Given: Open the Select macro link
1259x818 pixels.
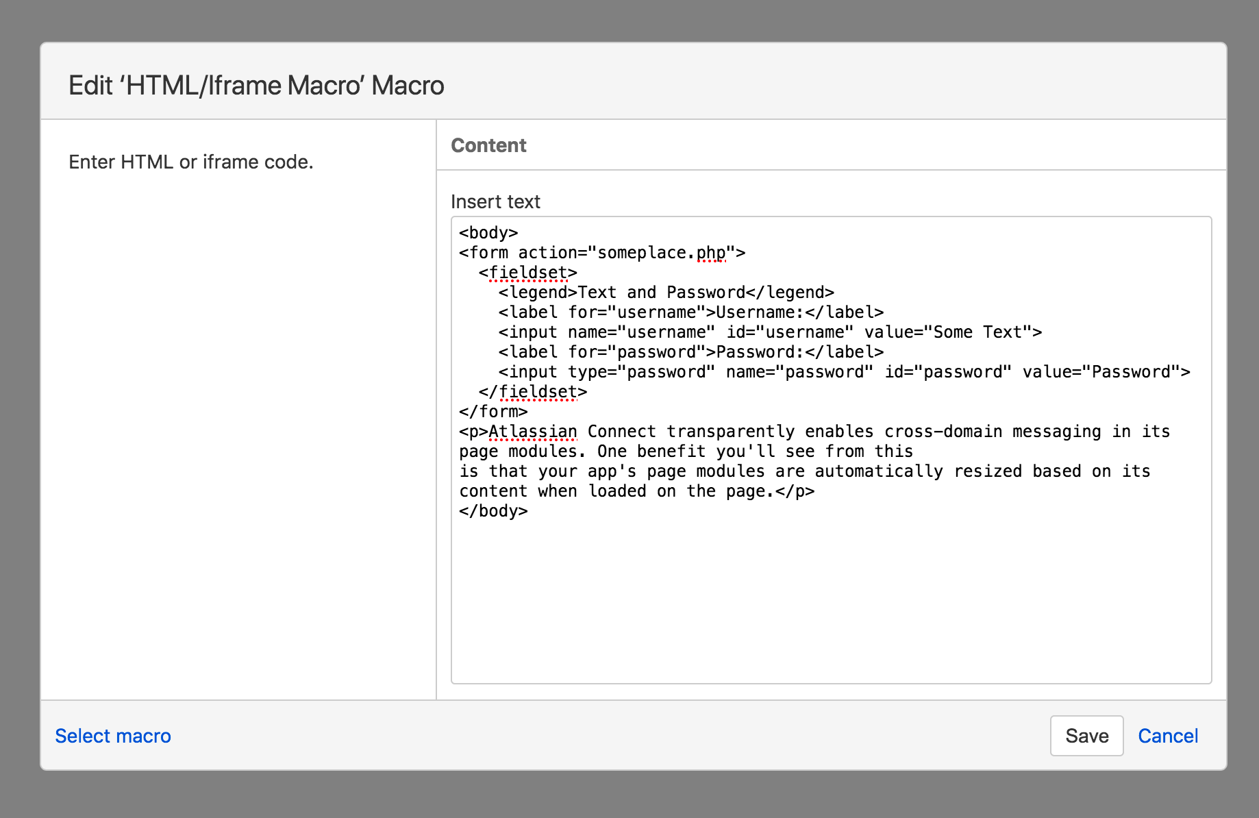Looking at the screenshot, I should [113, 736].
